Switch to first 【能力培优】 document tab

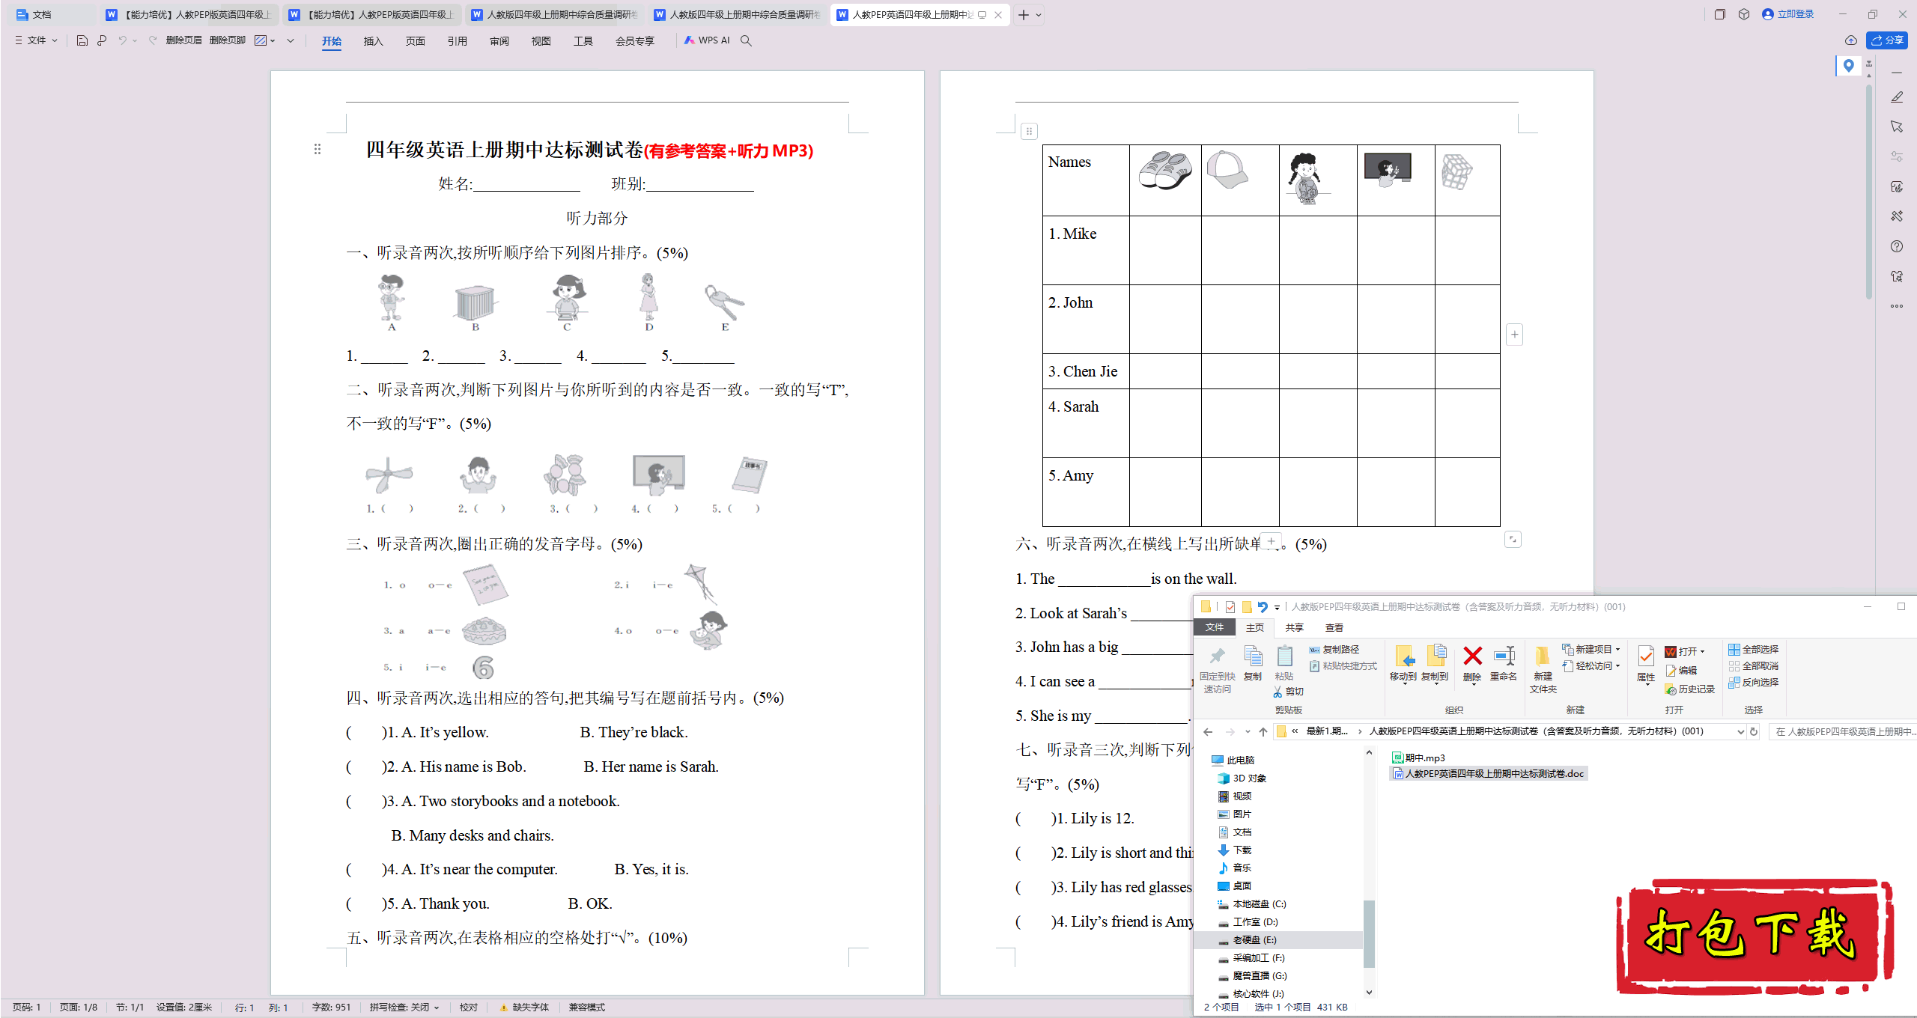click(189, 14)
